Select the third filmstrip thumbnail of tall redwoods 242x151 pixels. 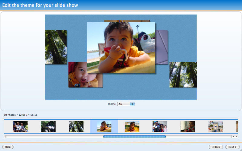coord(76,127)
